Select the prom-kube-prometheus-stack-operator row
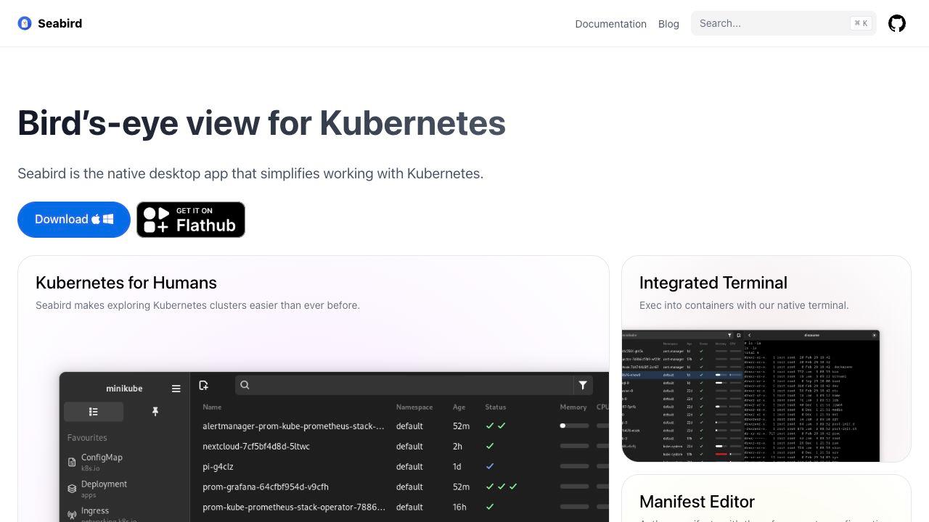The height and width of the screenshot is (522, 929). 400,507
